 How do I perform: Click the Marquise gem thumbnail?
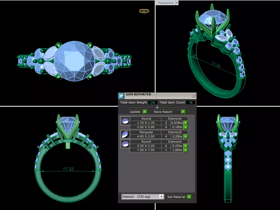click(x=125, y=134)
